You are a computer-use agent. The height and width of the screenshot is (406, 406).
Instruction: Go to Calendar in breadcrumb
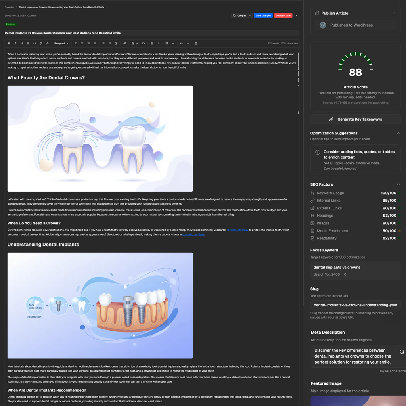point(9,7)
